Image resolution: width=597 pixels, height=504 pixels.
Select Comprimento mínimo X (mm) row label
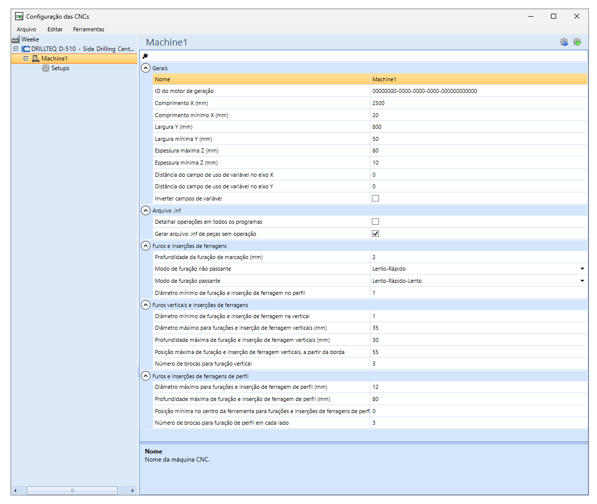191,115
